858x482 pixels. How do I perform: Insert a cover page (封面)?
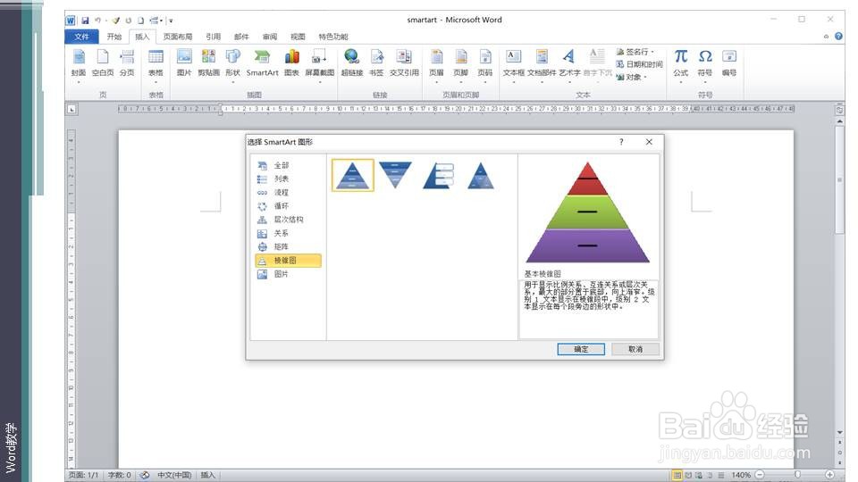point(79,64)
